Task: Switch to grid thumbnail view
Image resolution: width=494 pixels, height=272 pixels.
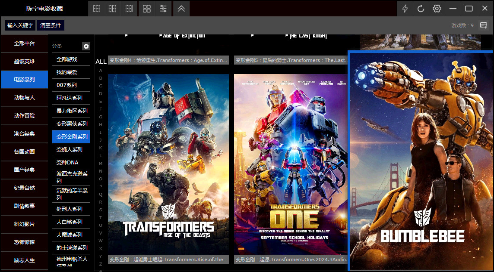Action: [x=147, y=9]
